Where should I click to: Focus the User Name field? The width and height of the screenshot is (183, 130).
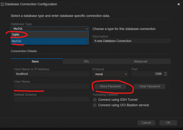click(51, 86)
